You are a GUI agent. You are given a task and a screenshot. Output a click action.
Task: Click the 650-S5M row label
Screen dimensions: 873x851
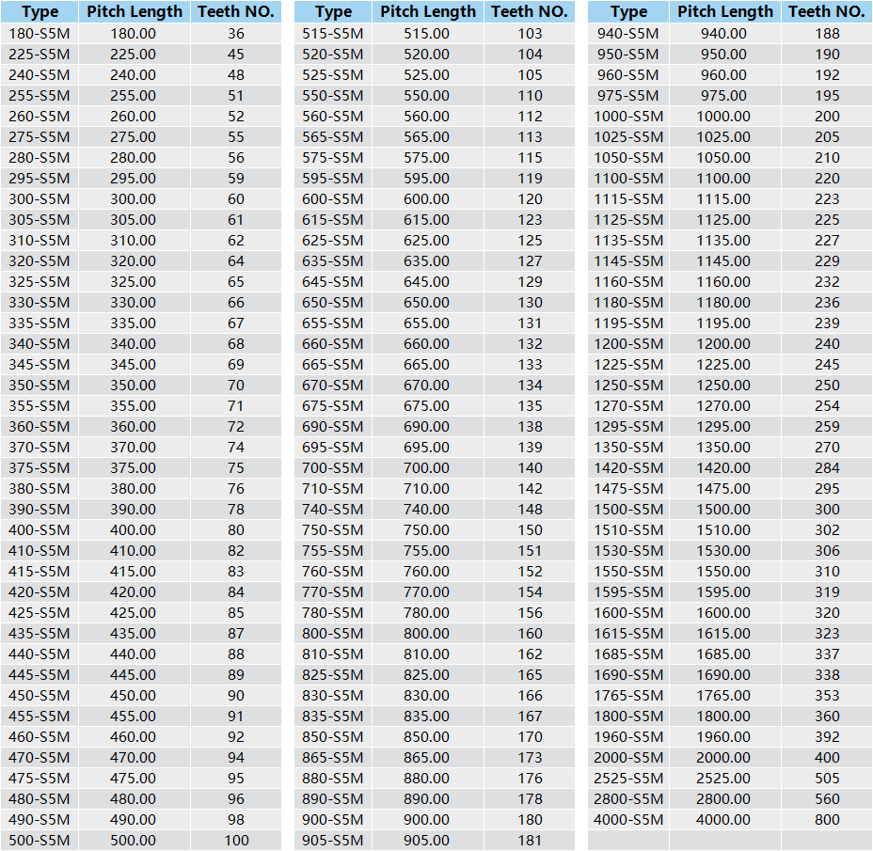[333, 303]
